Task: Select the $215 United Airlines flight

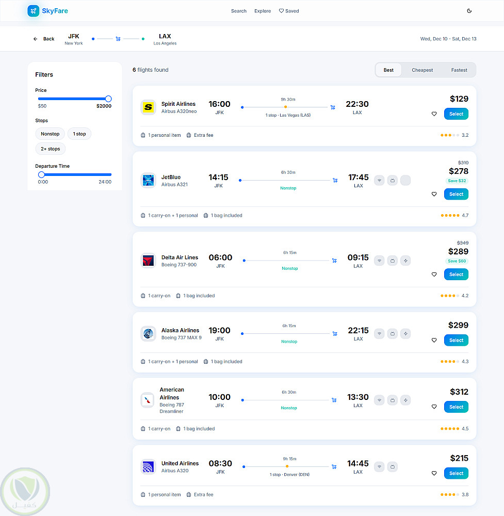Action: pyautogui.click(x=456, y=473)
